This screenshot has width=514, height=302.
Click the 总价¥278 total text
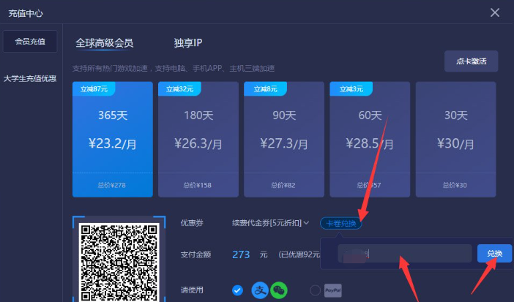(112, 186)
